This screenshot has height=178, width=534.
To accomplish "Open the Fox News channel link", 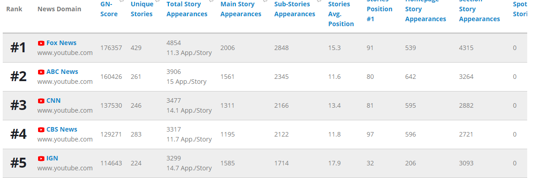I will tap(61, 43).
